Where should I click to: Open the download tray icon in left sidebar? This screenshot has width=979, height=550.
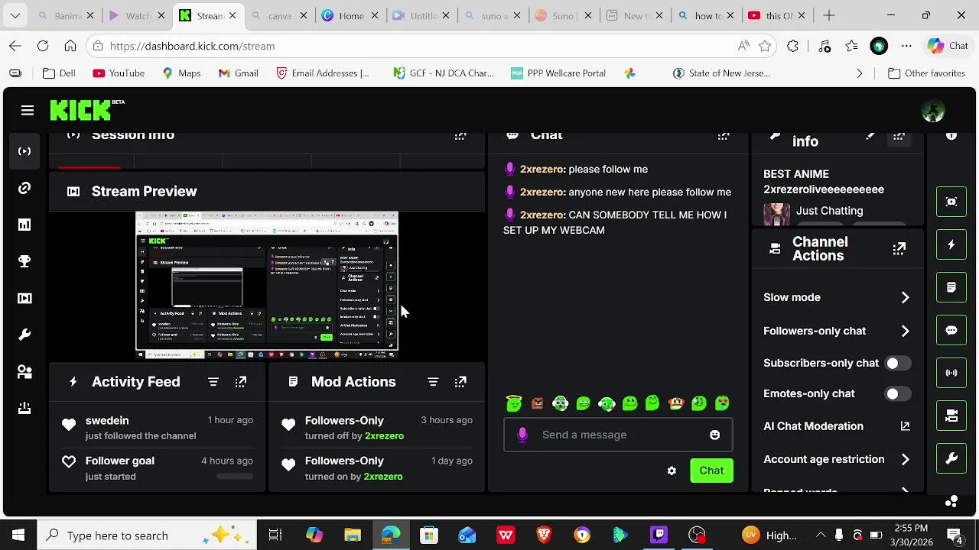[24, 408]
